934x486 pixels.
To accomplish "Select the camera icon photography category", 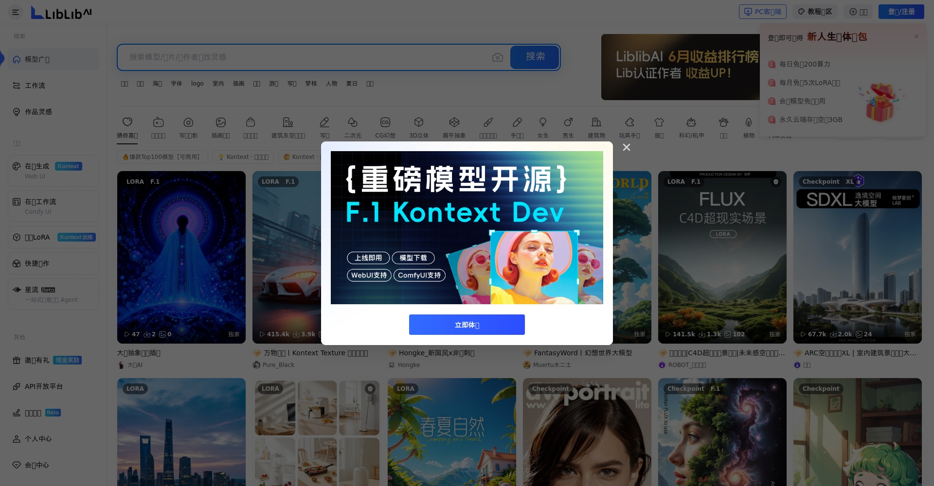I will pos(188,128).
